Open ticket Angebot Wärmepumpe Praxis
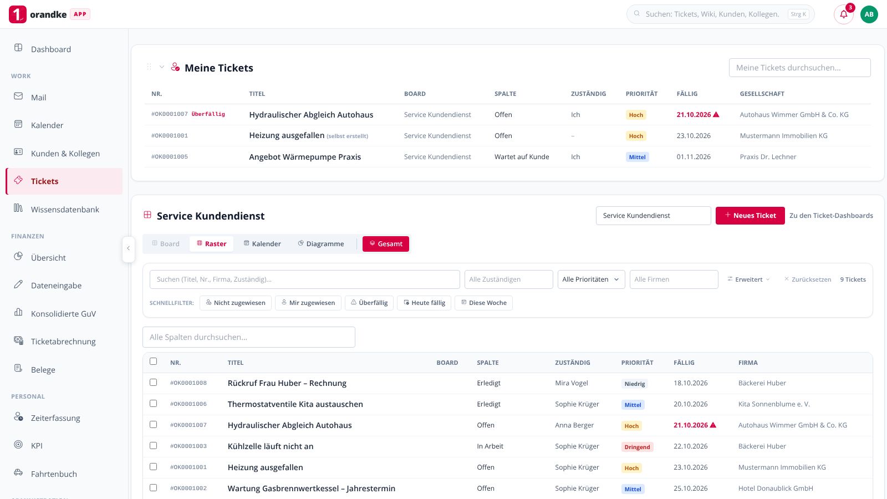Image resolution: width=887 pixels, height=499 pixels. click(x=305, y=157)
